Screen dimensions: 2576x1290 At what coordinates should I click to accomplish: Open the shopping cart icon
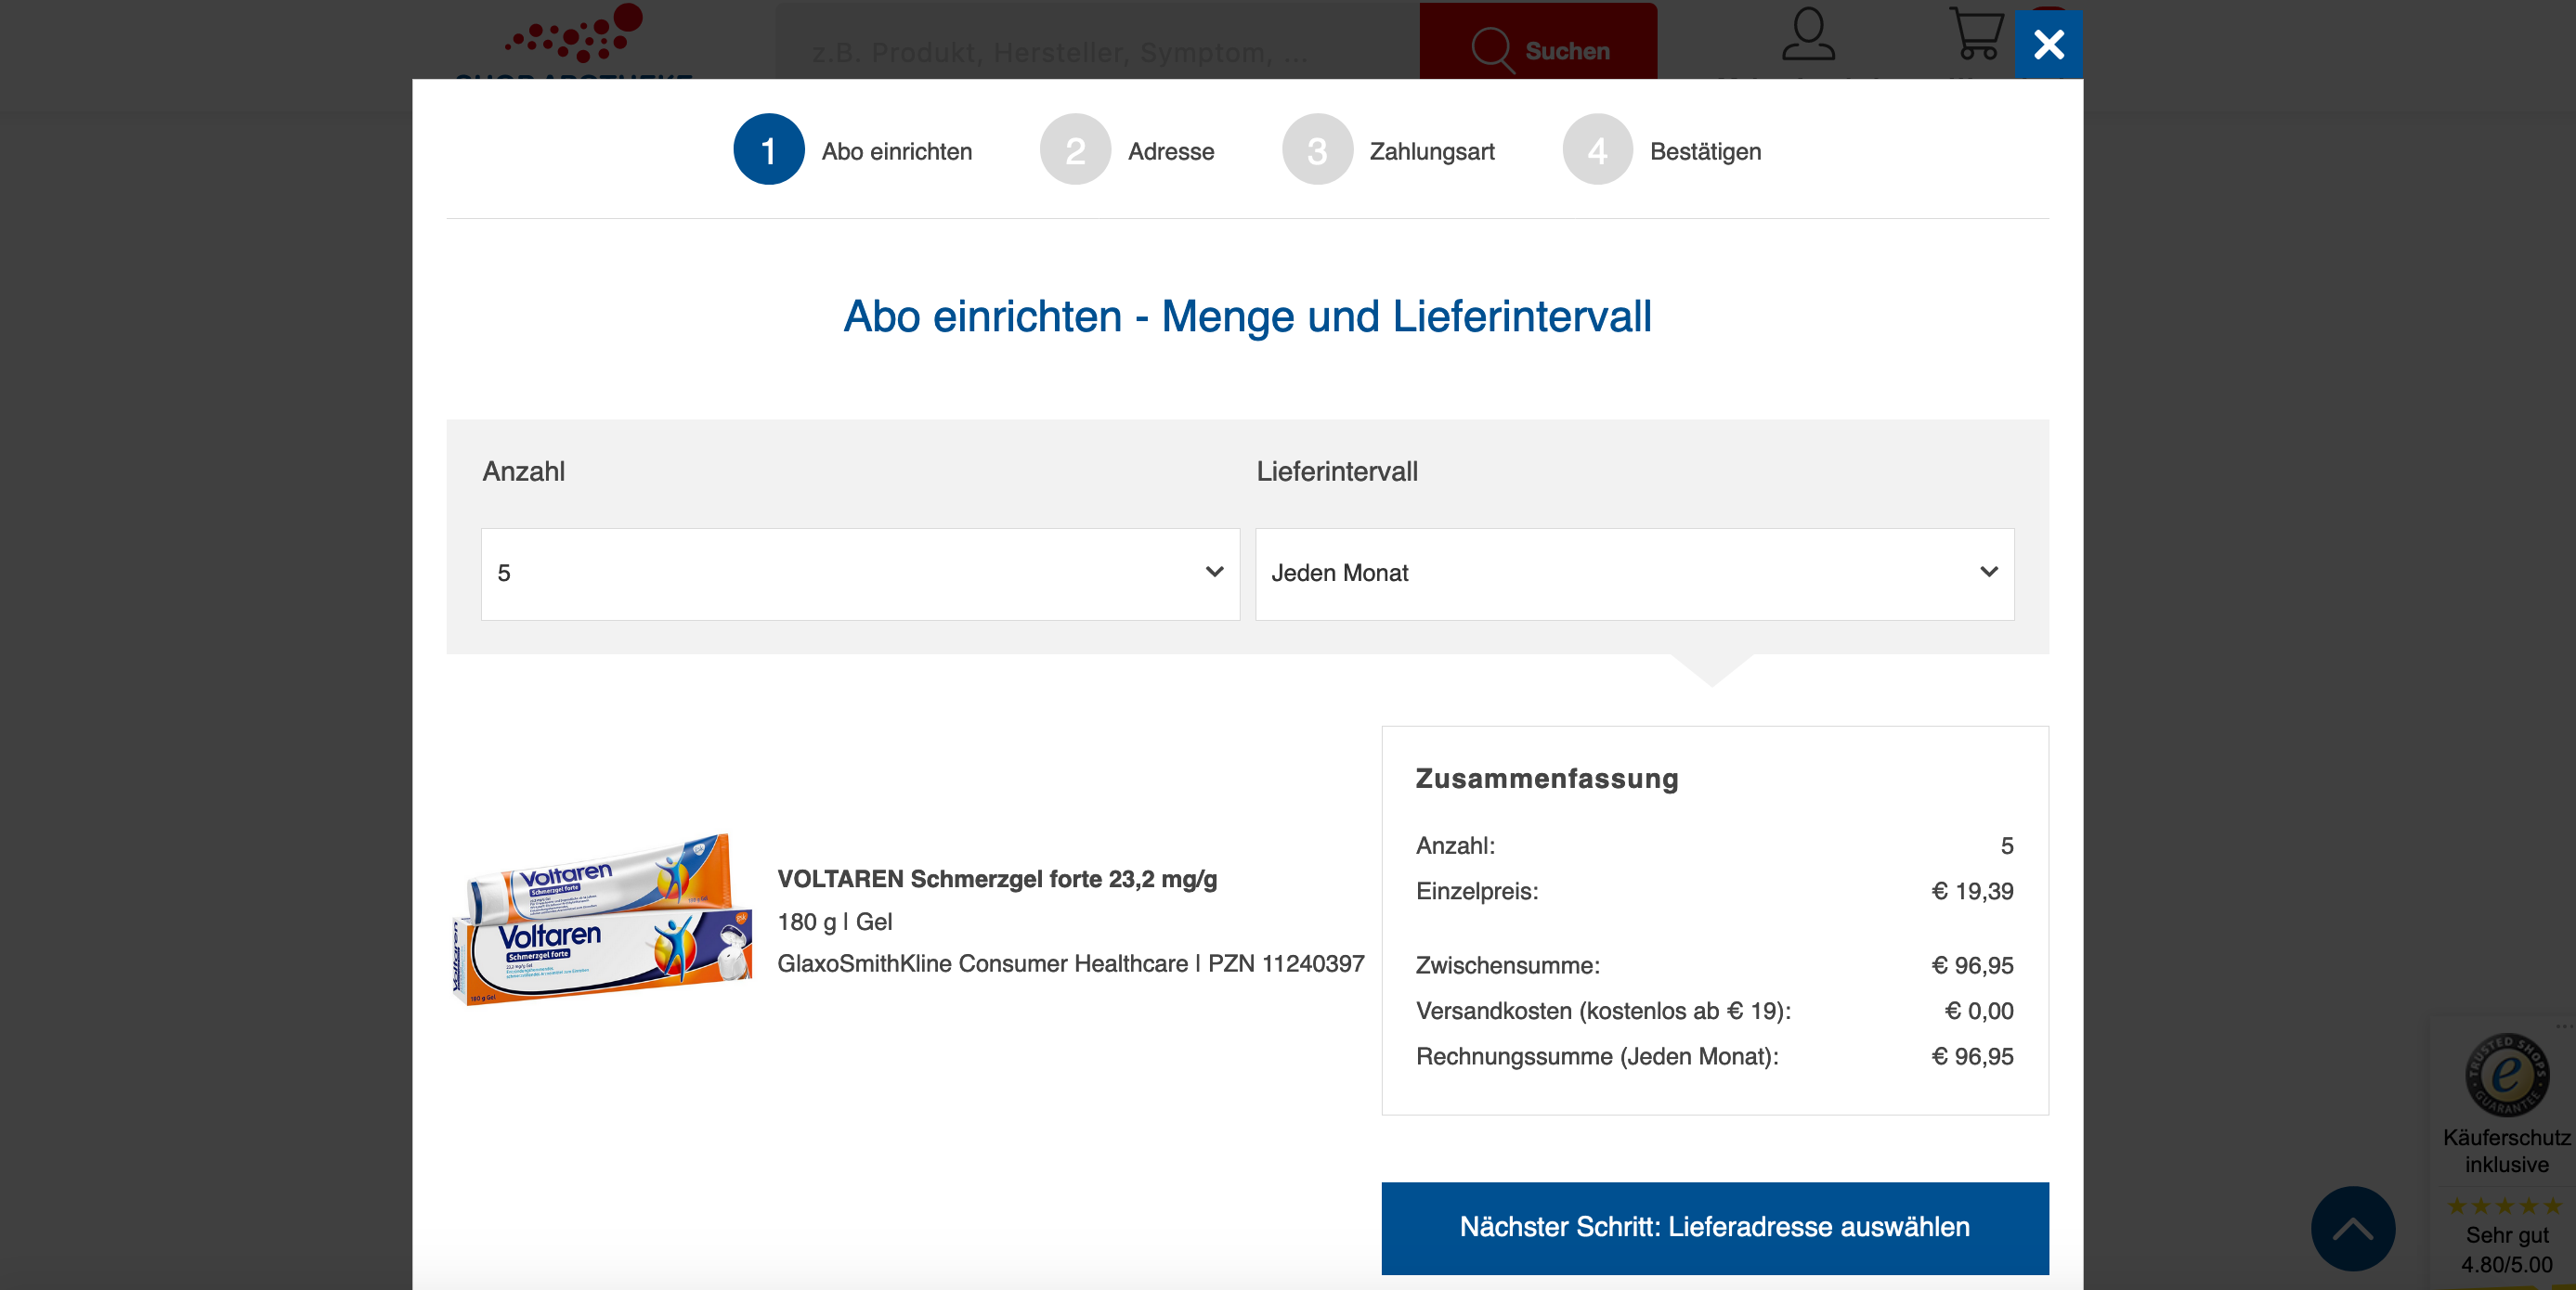pyautogui.click(x=1975, y=35)
